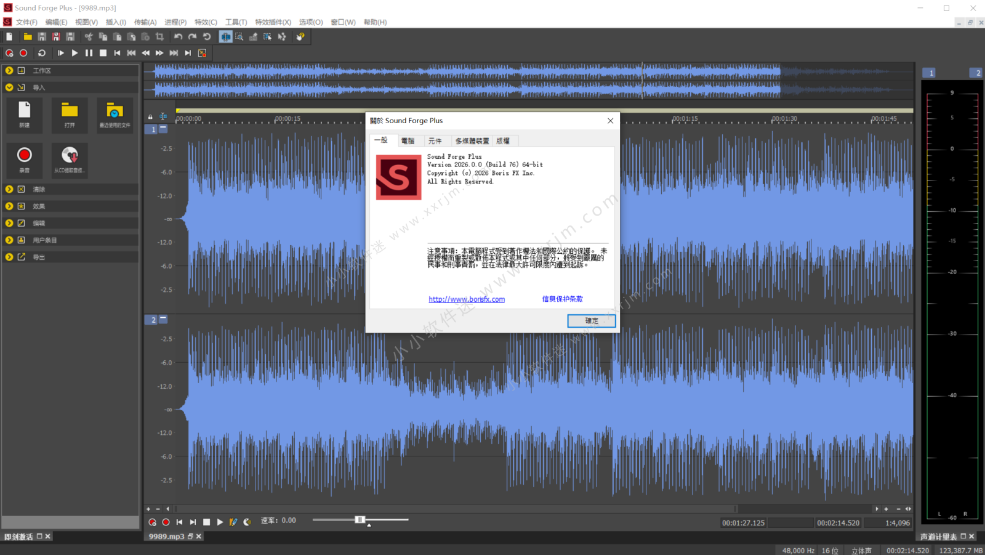Click the Redo arrow in the toolbar
Image resolution: width=985 pixels, height=555 pixels.
pos(193,37)
